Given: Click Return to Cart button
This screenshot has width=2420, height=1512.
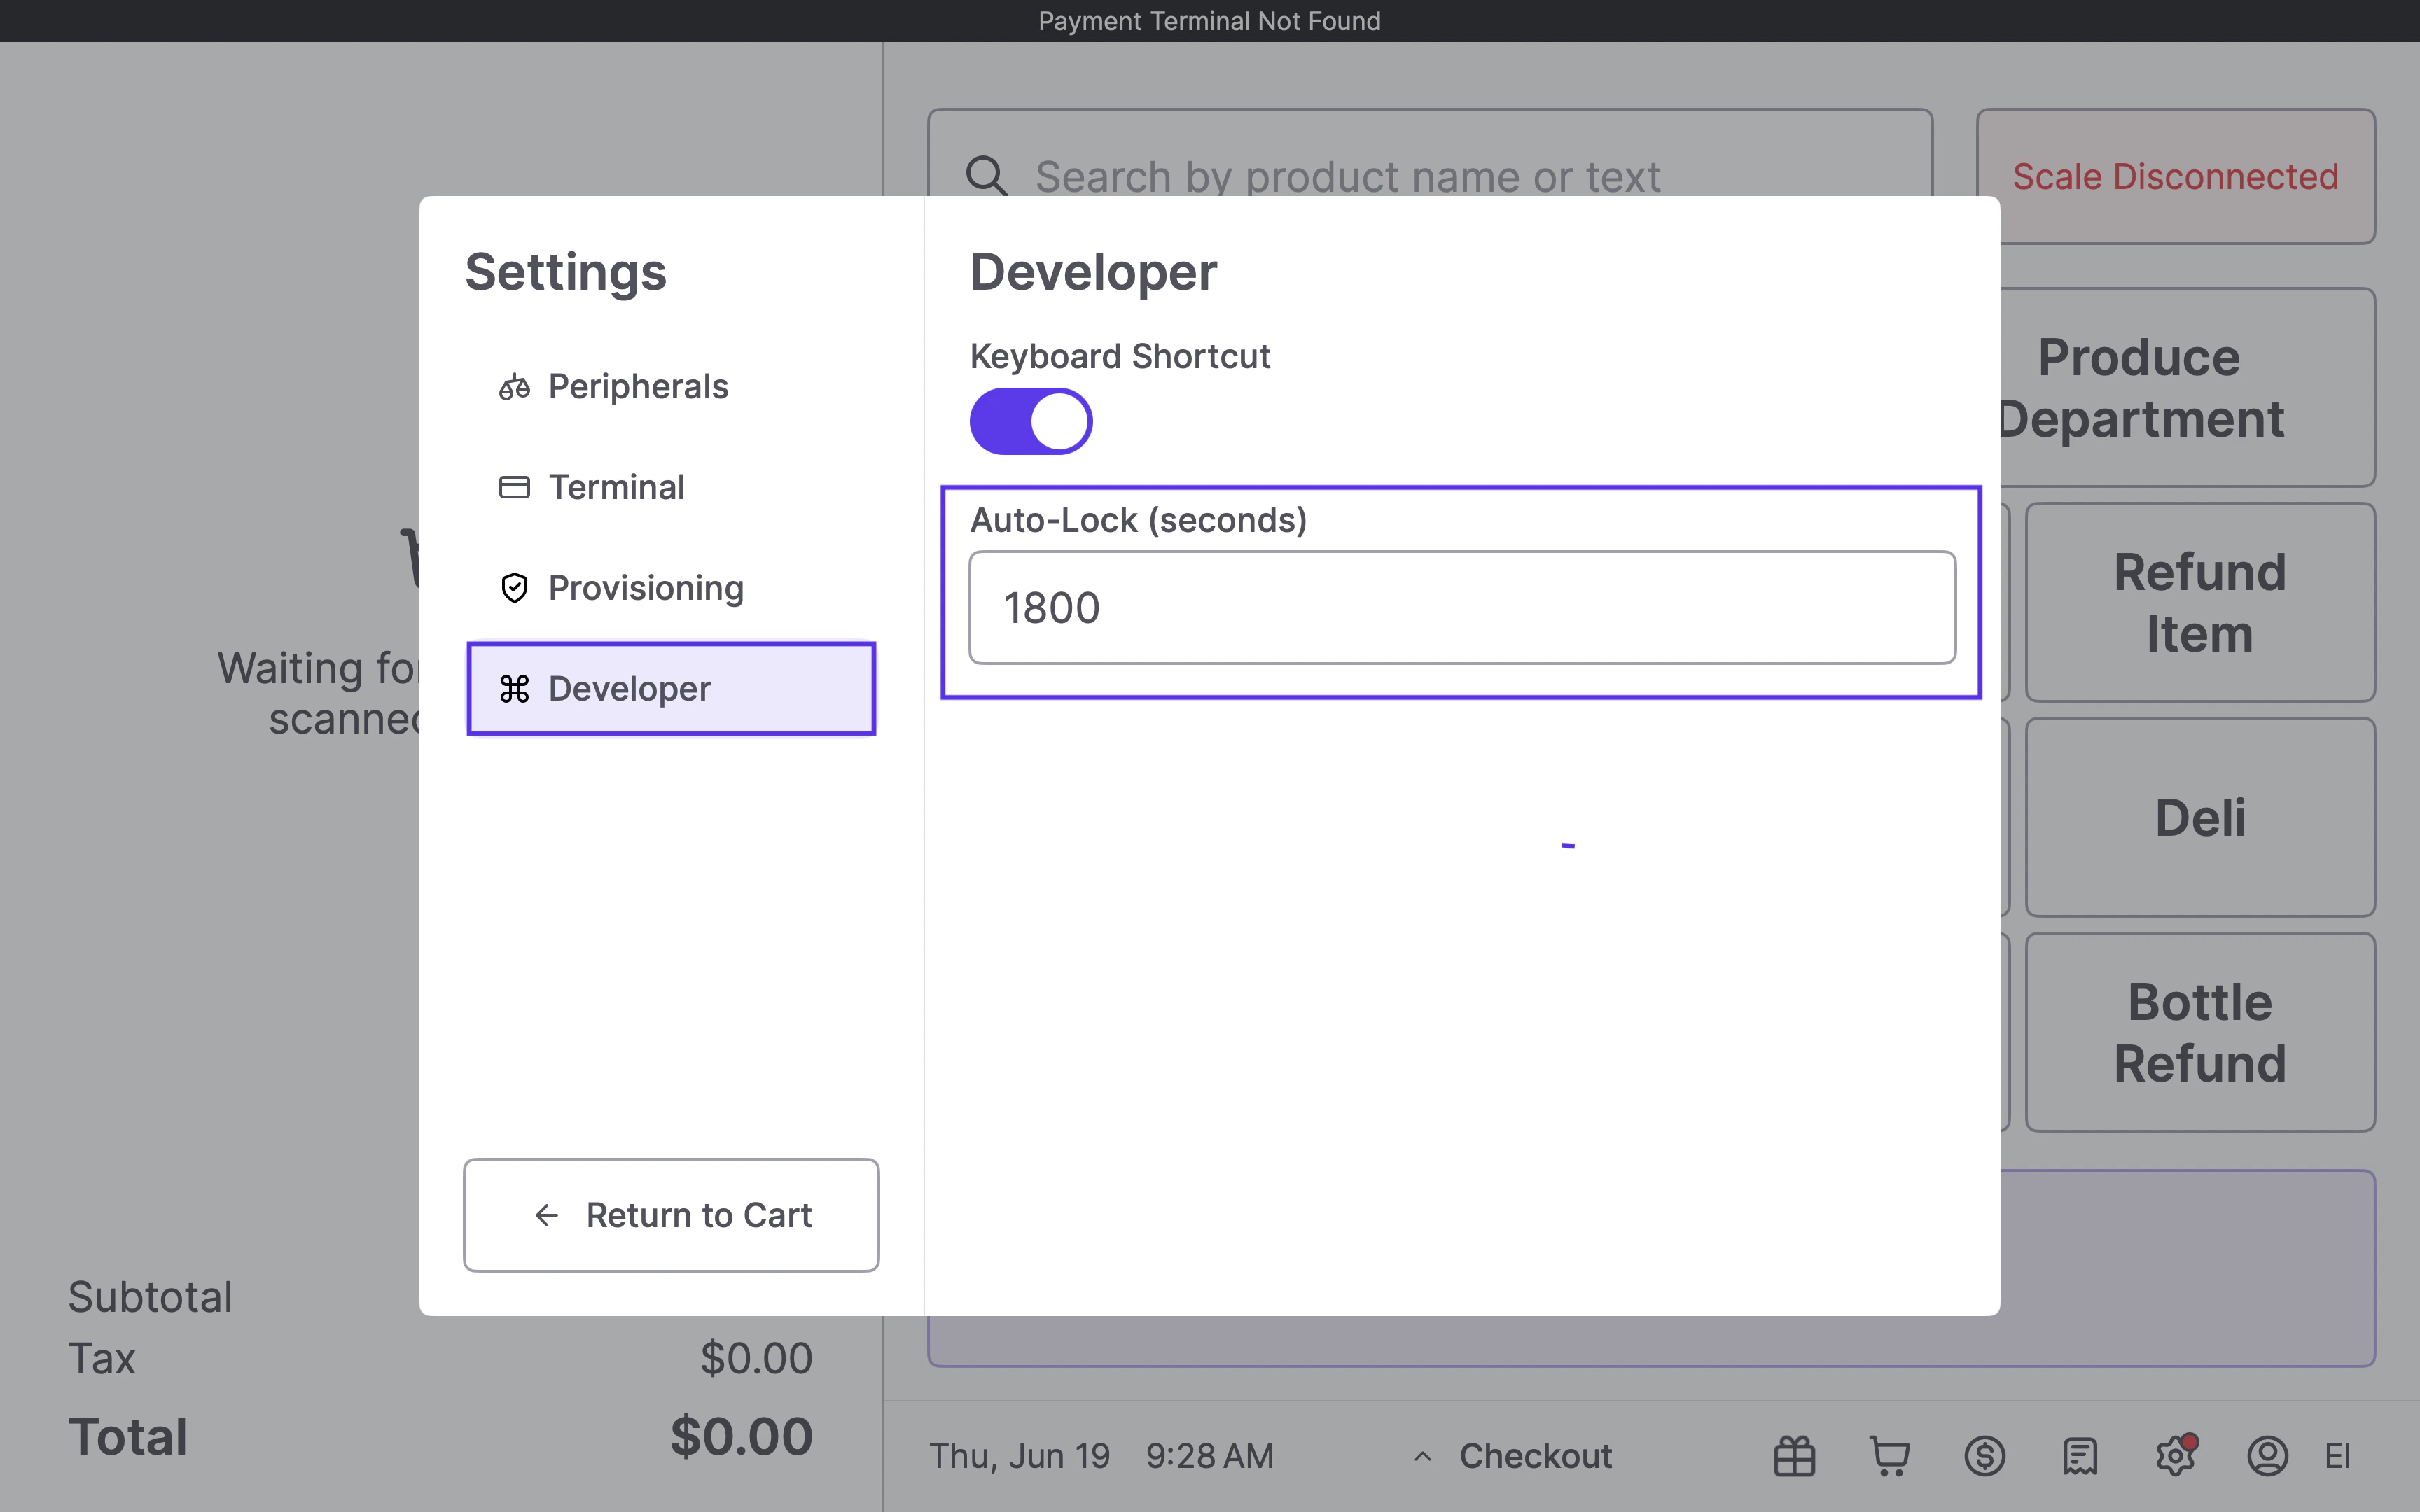Looking at the screenshot, I should point(671,1215).
